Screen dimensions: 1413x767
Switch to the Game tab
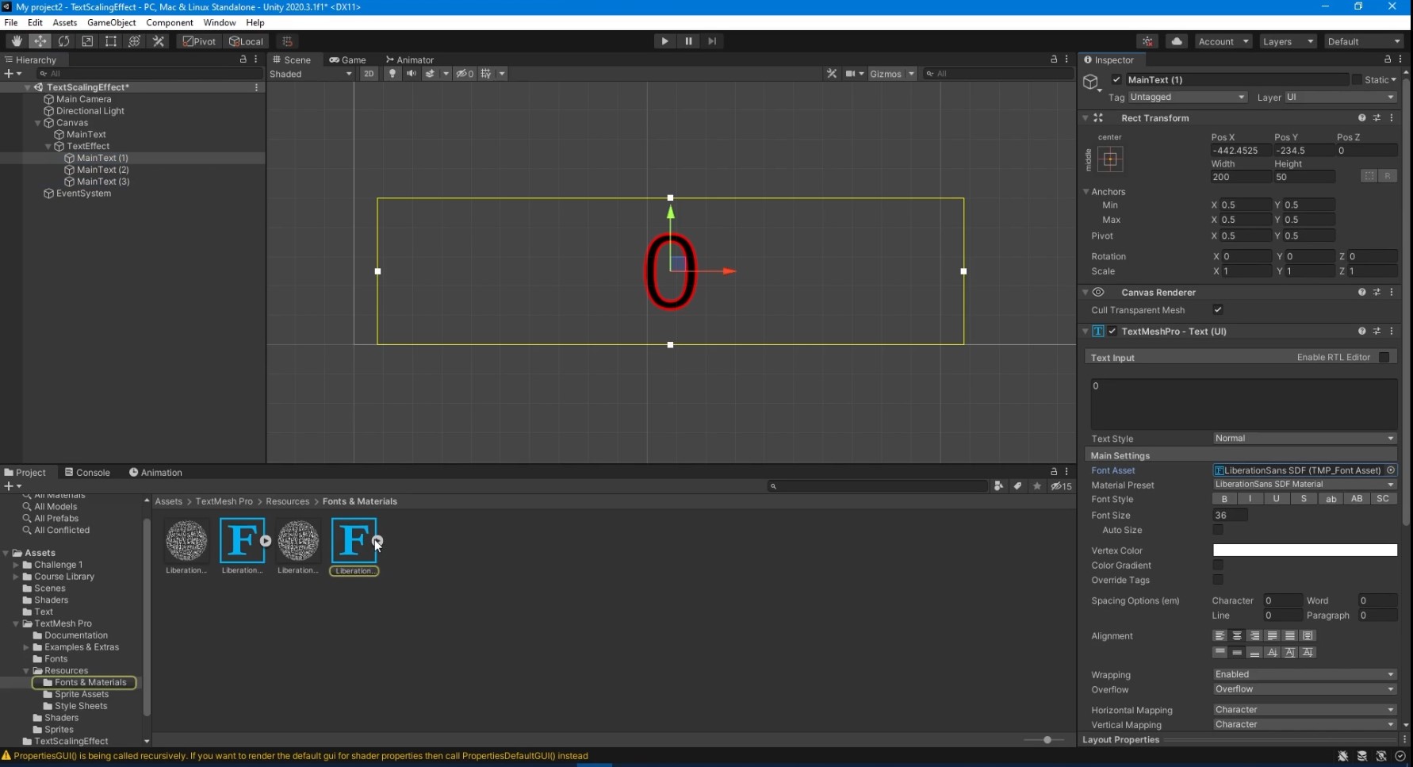pyautogui.click(x=347, y=60)
